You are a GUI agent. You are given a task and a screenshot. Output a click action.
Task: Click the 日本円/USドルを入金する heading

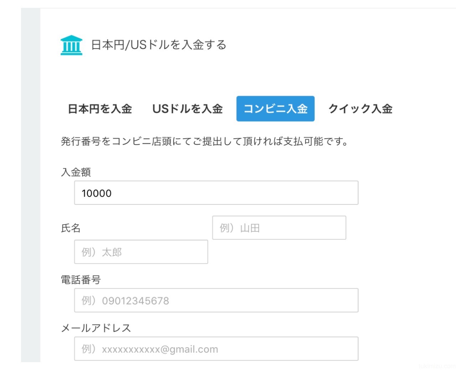pyautogui.click(x=159, y=45)
